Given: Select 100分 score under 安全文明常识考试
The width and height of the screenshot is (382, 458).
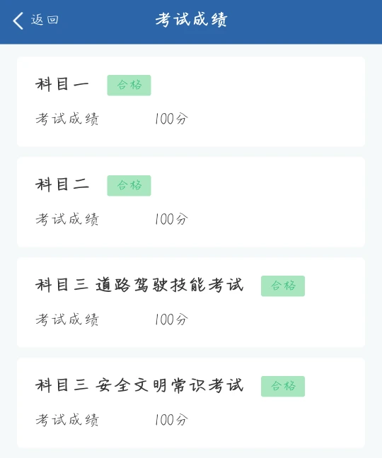Looking at the screenshot, I should (x=171, y=420).
